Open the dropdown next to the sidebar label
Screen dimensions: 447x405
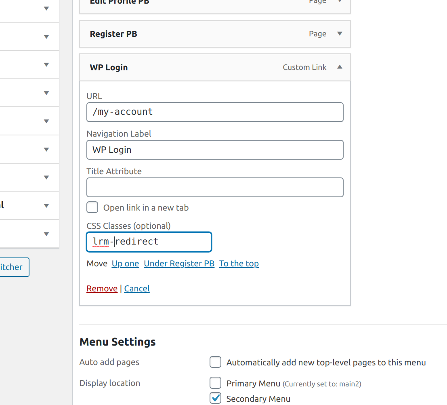click(x=46, y=205)
